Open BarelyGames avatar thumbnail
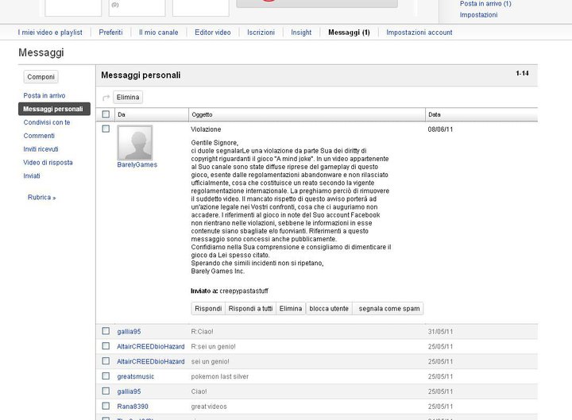Image resolution: width=572 pixels, height=420 pixels. coord(135,143)
